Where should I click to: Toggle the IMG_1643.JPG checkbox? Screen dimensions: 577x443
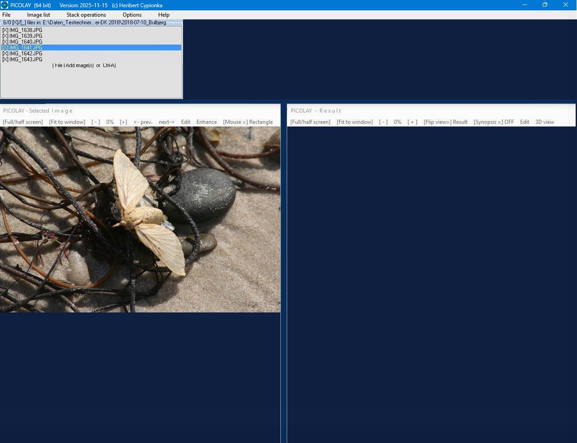5,59
